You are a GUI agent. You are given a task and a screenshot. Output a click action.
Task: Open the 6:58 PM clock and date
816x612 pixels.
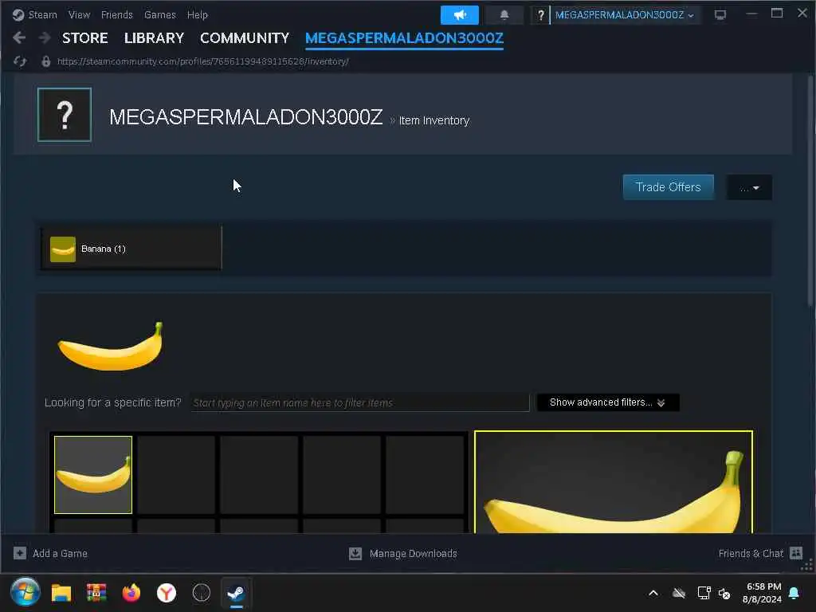(x=763, y=593)
